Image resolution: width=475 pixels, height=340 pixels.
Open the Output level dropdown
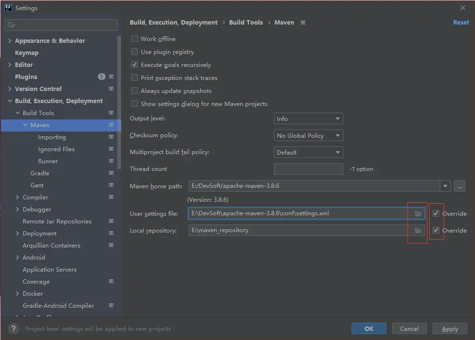click(309, 119)
